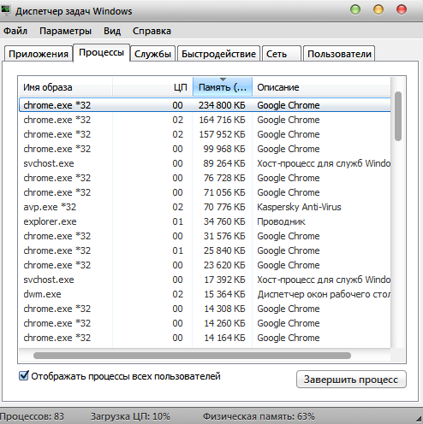This screenshot has width=423, height=424.
Task: Select chrome.exe row using 31 576 КБ
Action: [x=205, y=236]
